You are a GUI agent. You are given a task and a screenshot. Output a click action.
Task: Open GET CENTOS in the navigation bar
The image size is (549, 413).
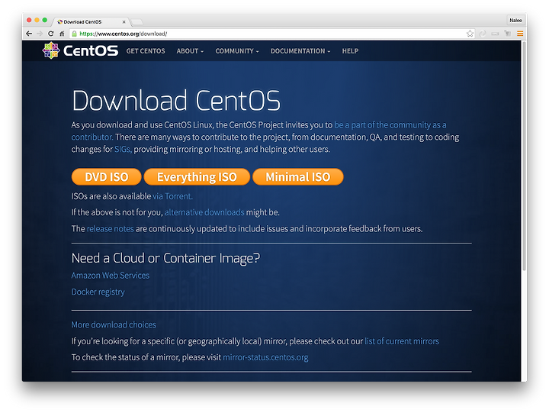tap(146, 51)
